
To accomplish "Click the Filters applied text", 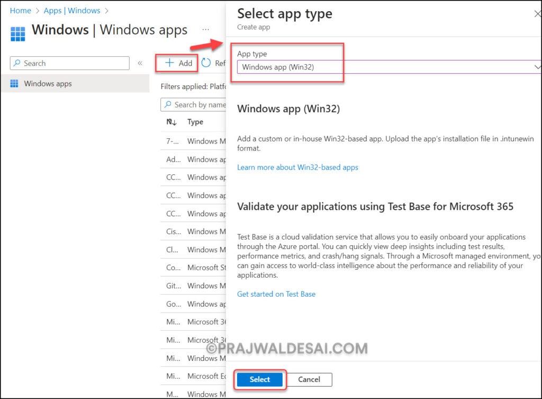I will pos(193,86).
